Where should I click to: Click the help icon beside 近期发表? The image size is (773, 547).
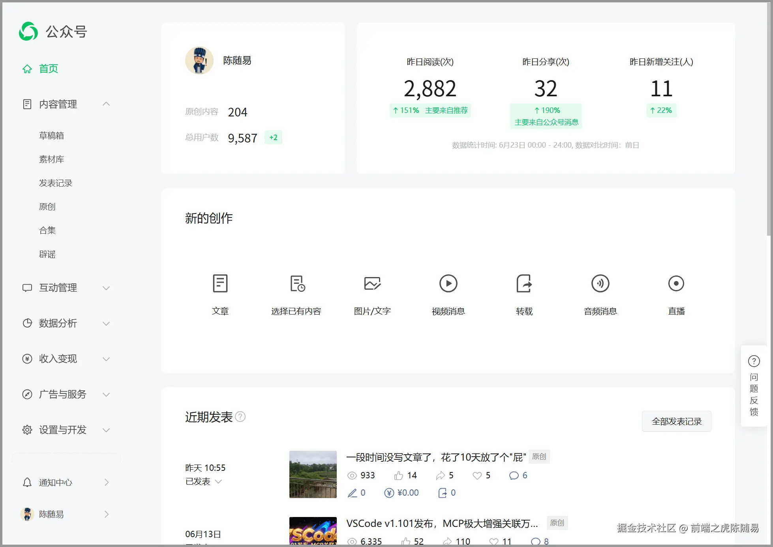(x=240, y=417)
